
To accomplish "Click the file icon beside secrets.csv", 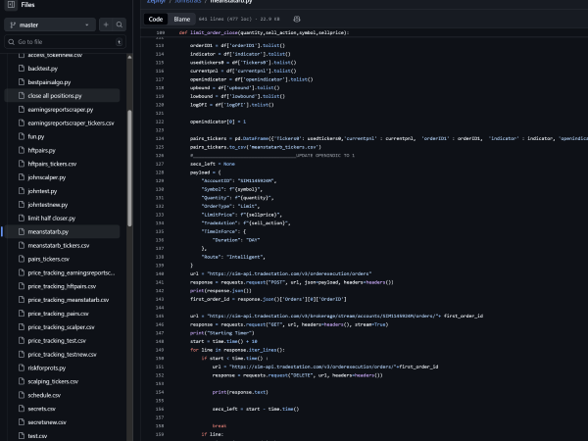I will point(21,408).
